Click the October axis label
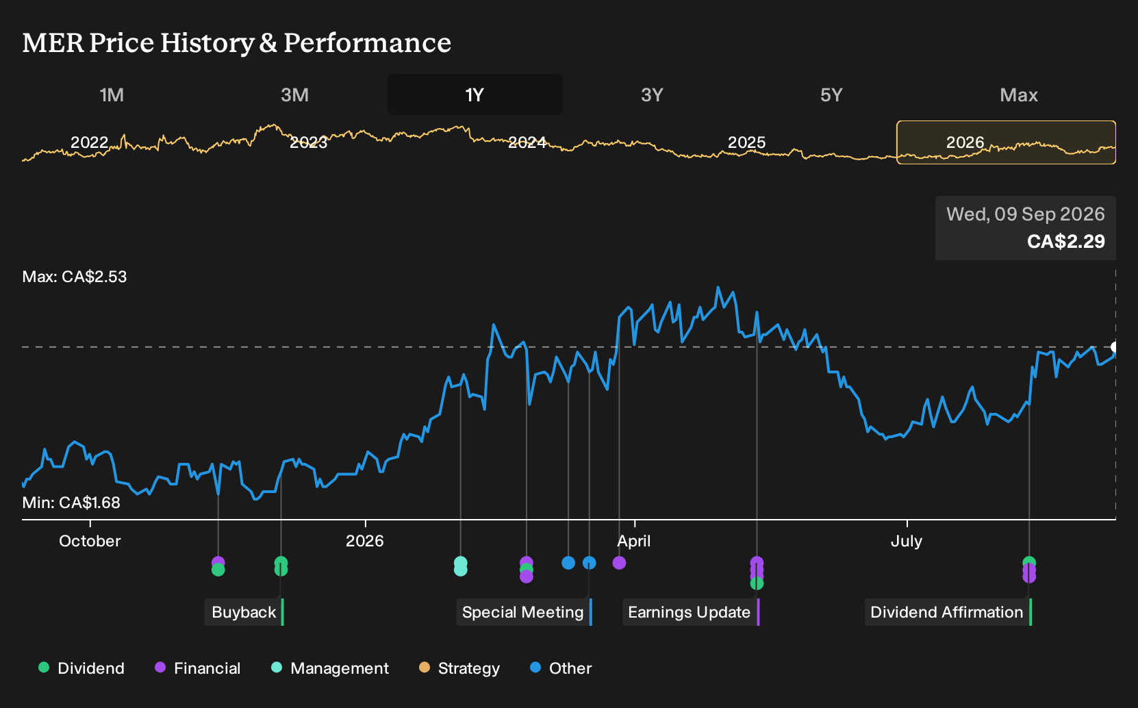1138x708 pixels. pos(90,541)
